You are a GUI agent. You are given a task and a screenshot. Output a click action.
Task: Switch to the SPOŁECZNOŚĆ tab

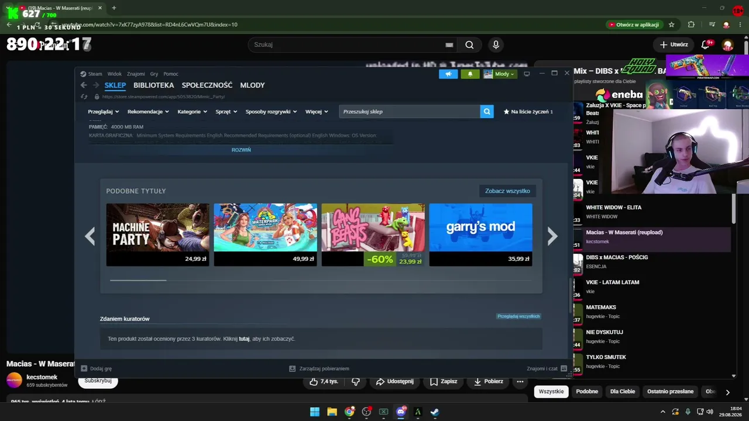click(207, 85)
